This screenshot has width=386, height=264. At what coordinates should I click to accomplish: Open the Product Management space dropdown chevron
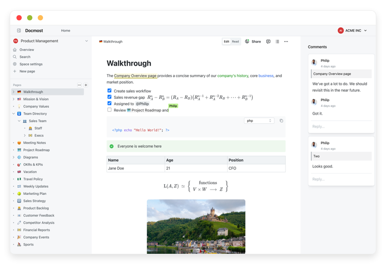click(87, 41)
